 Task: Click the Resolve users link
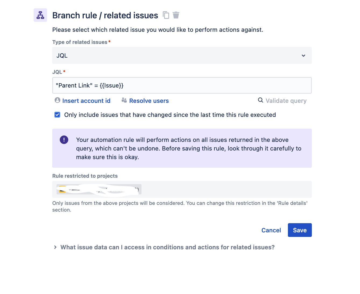[x=149, y=101]
